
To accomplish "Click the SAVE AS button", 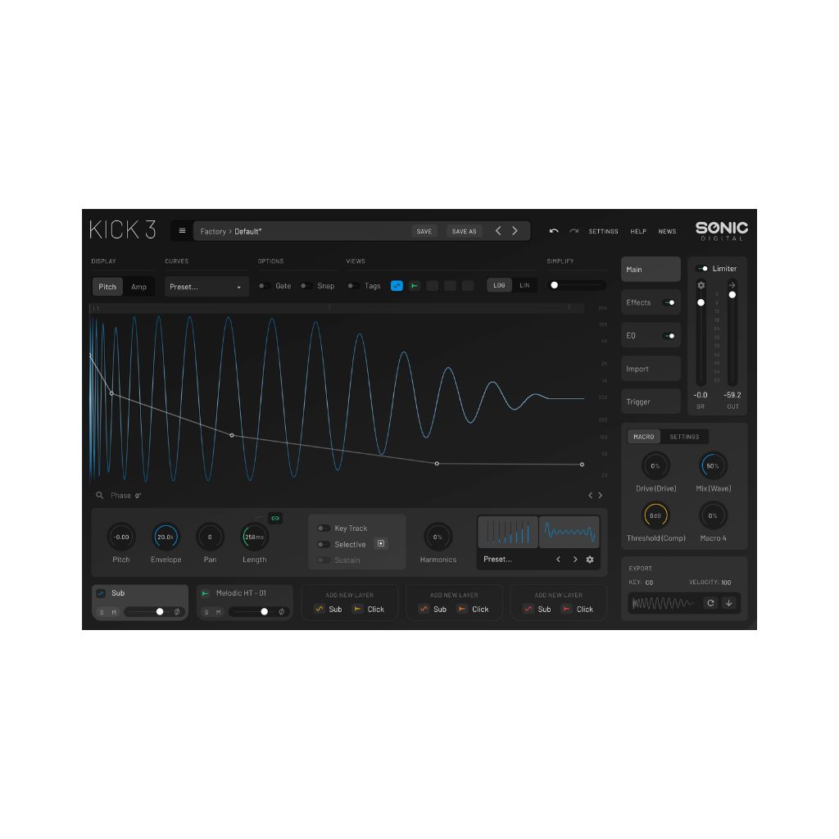I will [x=464, y=231].
